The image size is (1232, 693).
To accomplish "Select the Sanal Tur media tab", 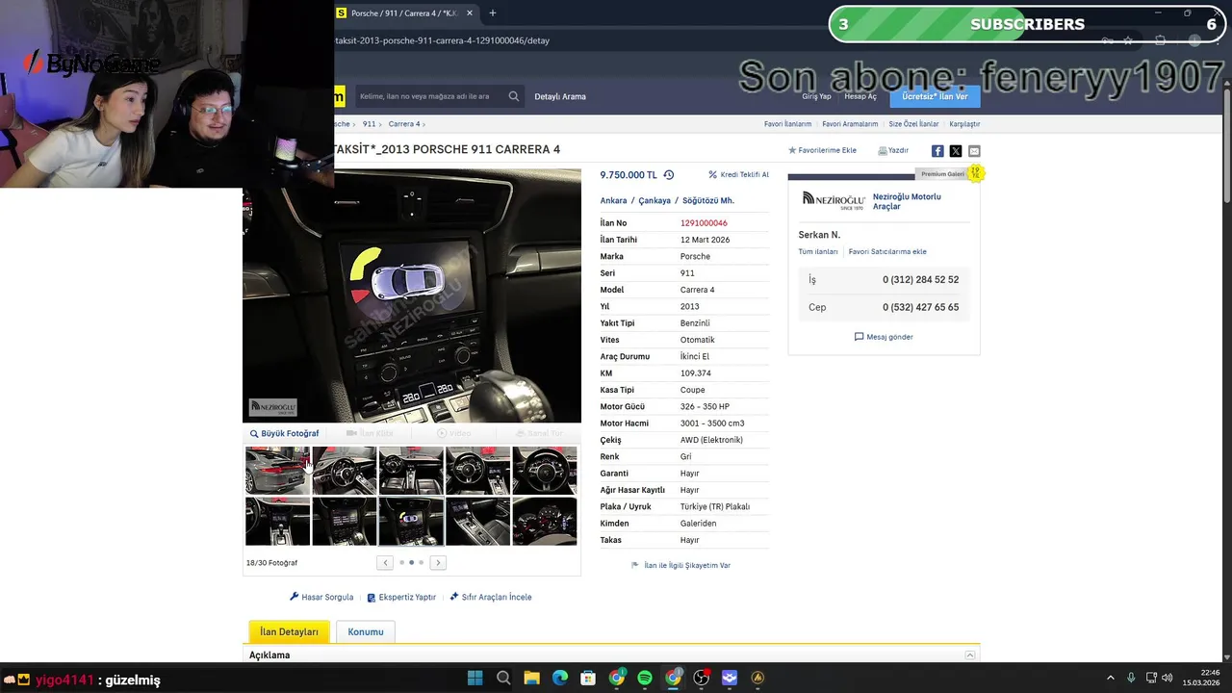I will [x=539, y=433].
